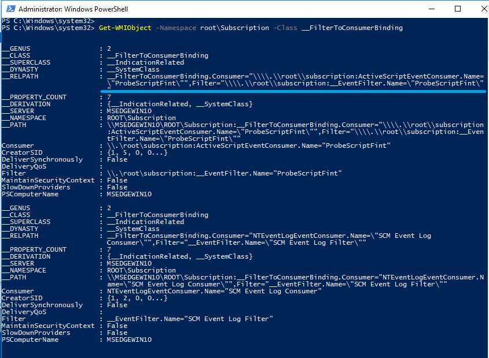Image resolution: width=489 pixels, height=358 pixels.
Task: Maximize the PowerShell window
Action: (458, 9)
